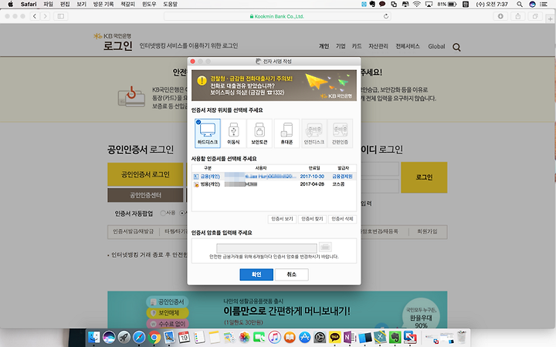Click Safari's reload page icon

[386, 16]
